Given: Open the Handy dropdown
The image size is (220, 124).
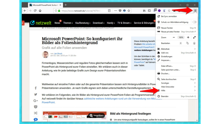Looking at the screenshot, I should coord(111,23).
